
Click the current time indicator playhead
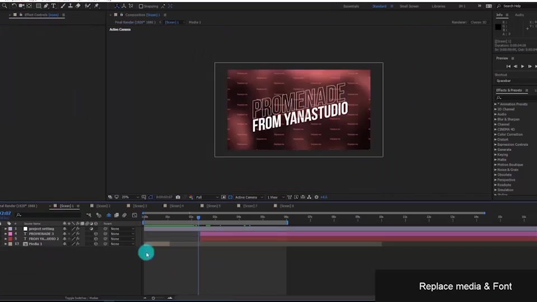click(x=198, y=218)
